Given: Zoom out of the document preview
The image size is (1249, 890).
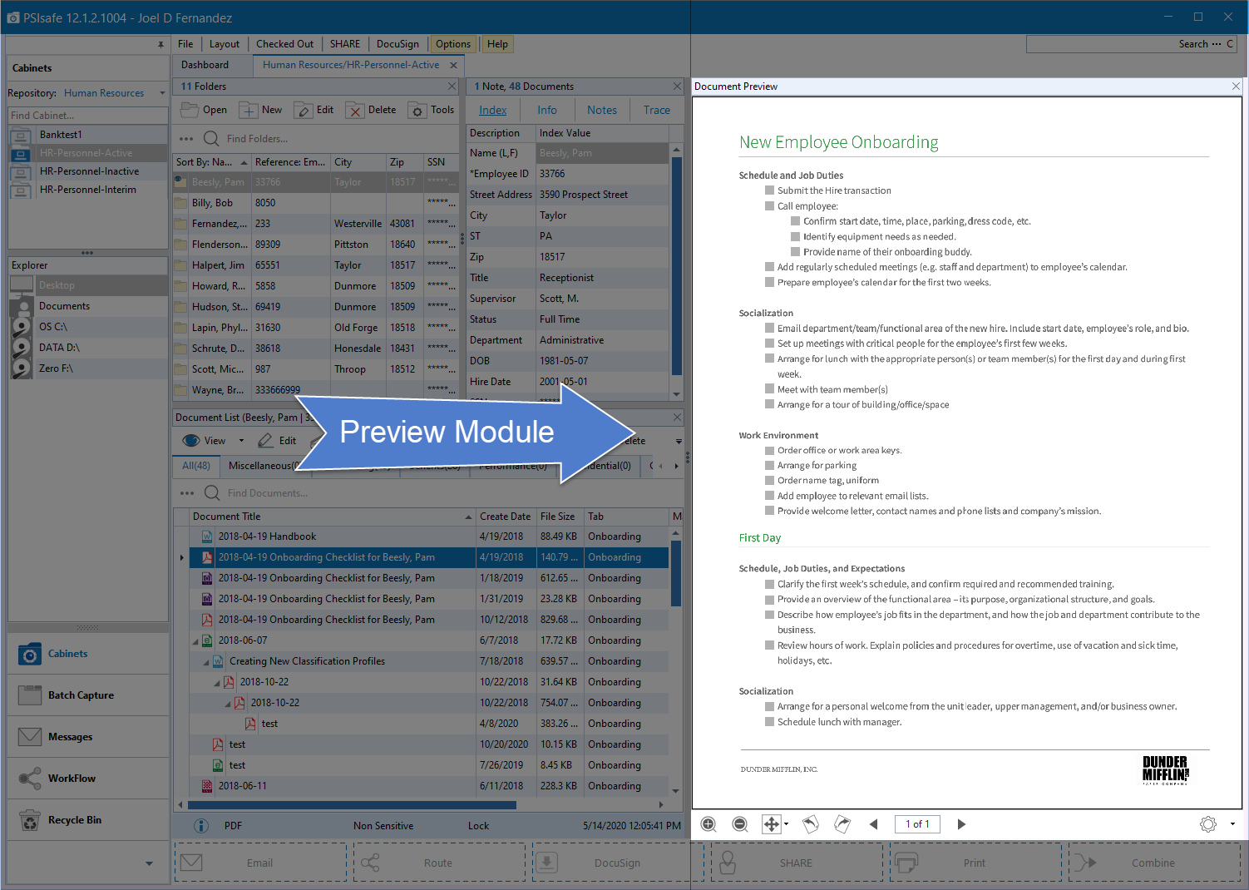Looking at the screenshot, I should point(739,824).
